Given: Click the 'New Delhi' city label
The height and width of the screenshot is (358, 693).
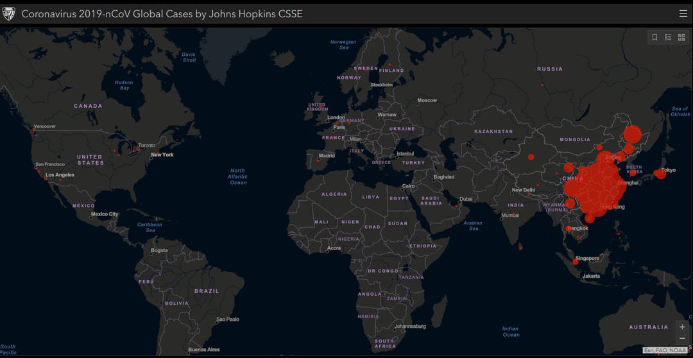Looking at the screenshot, I should pos(524,190).
